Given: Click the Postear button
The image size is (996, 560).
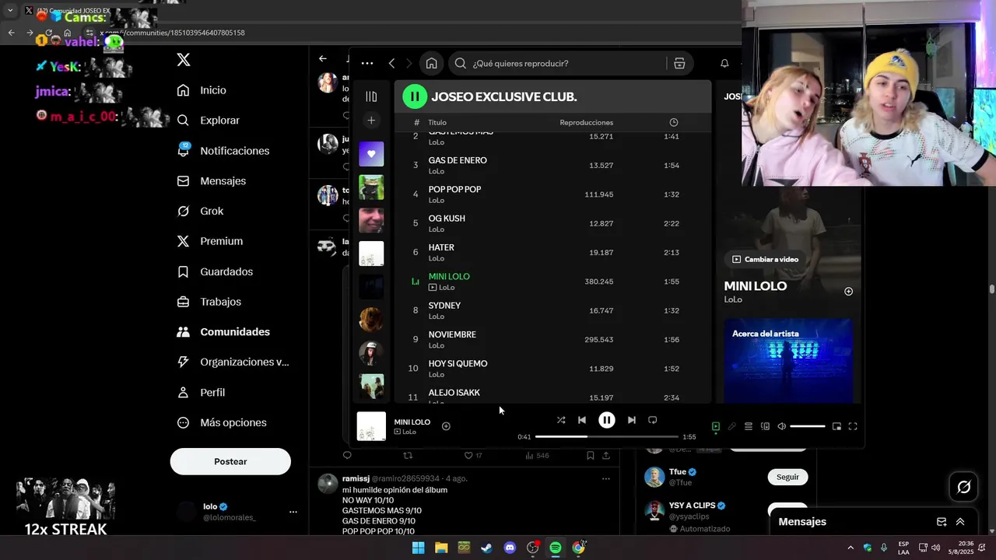Looking at the screenshot, I should (230, 461).
